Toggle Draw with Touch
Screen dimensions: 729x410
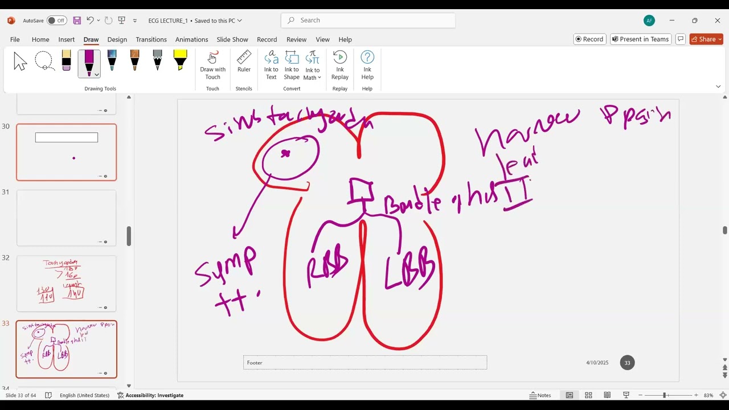point(212,65)
